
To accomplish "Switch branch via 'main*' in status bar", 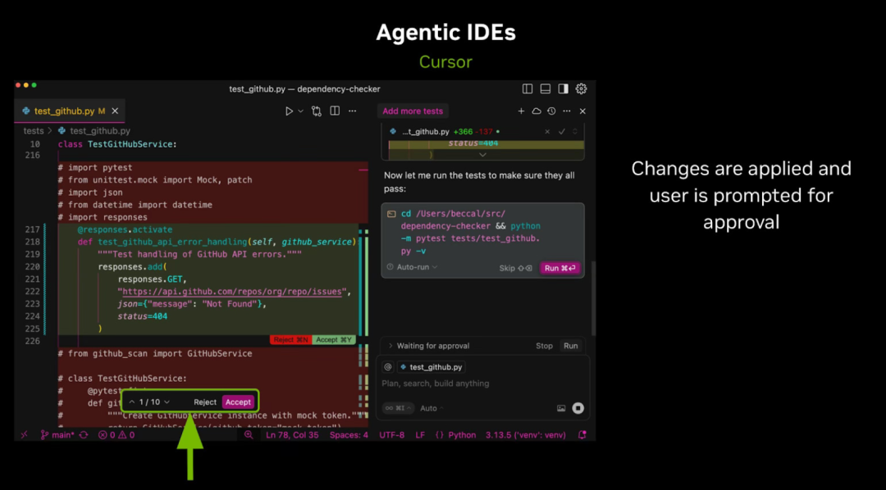I will (57, 434).
